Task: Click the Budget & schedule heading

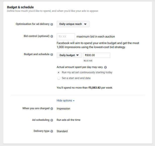Action: point(20,7)
